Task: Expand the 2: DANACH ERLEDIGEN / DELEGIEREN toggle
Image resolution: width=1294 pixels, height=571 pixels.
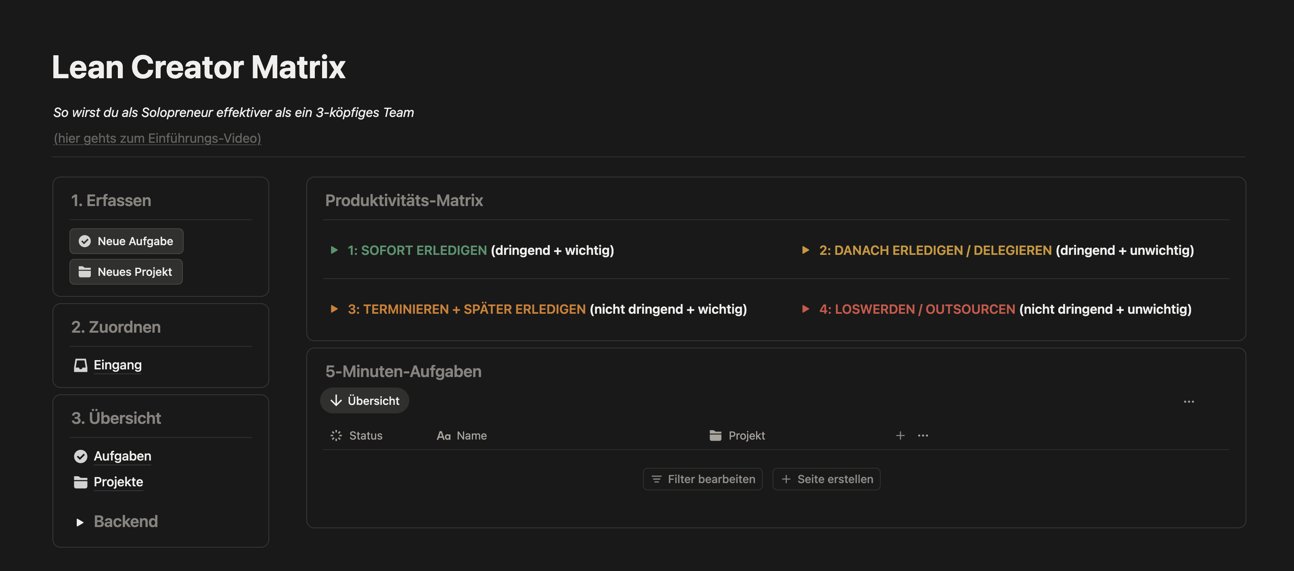Action: click(x=805, y=250)
